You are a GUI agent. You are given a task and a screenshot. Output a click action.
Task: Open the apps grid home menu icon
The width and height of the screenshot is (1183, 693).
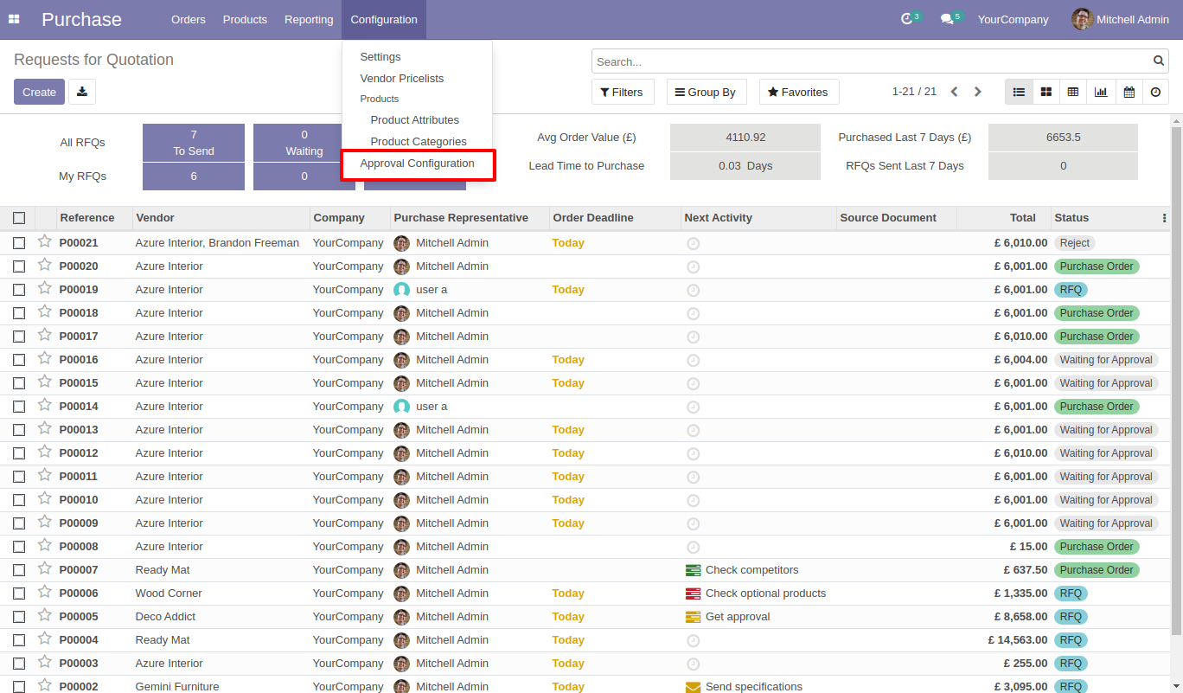14,19
